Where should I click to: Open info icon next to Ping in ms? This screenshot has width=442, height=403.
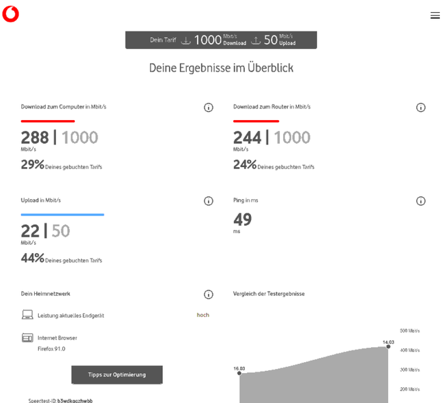point(421,201)
